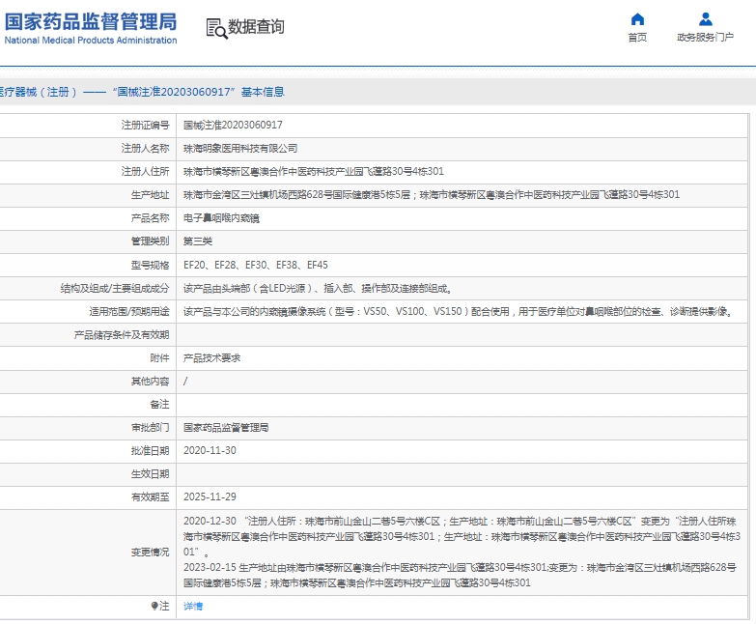Viewport: 756px width, 624px height.
Task: Click the 审批部门 row label
Action: click(150, 428)
